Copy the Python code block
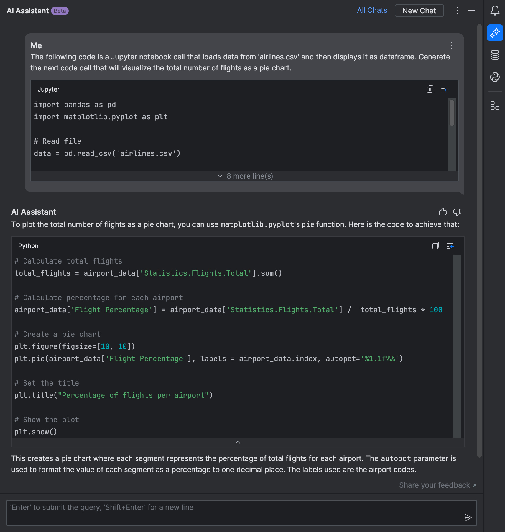The height and width of the screenshot is (532, 505). [x=435, y=246]
